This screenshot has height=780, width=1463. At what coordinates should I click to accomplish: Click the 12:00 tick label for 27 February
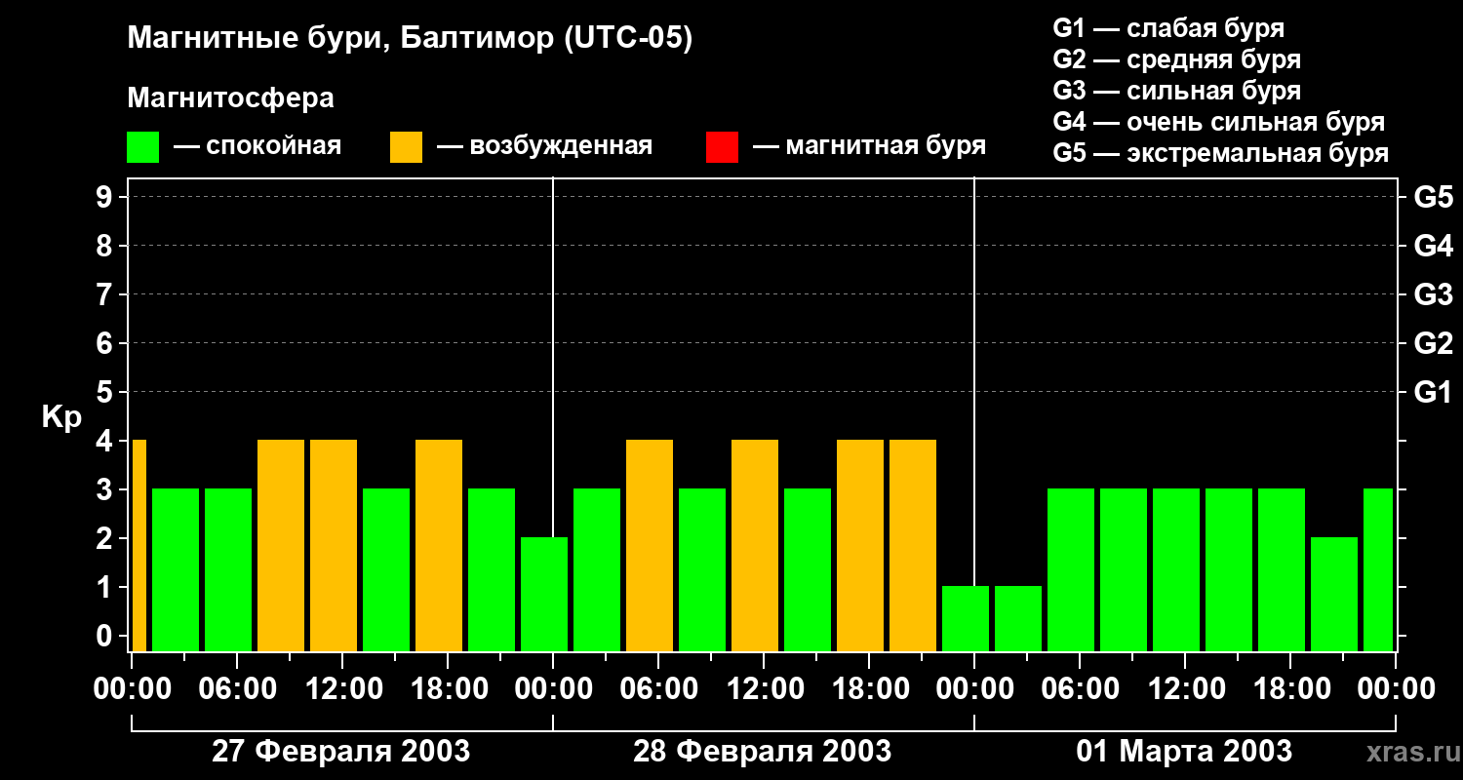pos(342,689)
